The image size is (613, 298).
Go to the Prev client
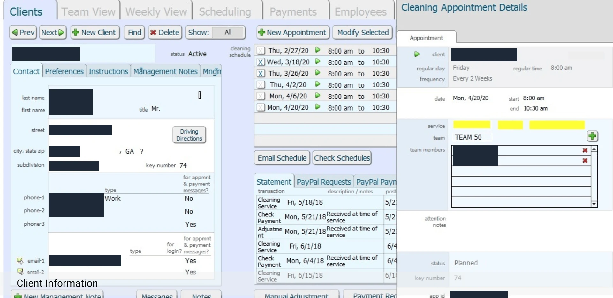(23, 33)
